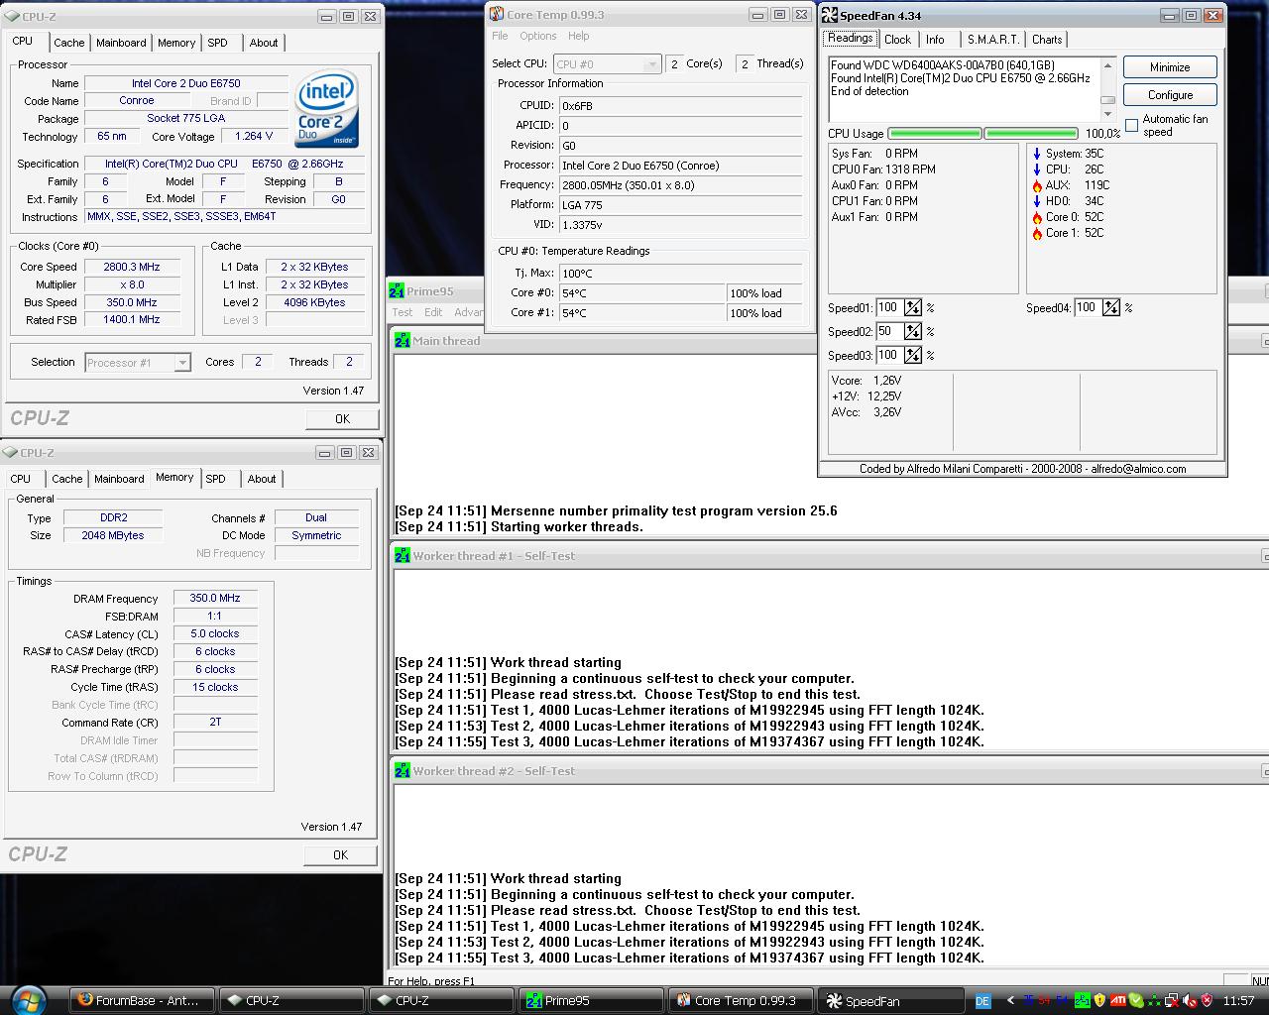Click the Windows Start orb
This screenshot has height=1015, width=1269.
click(28, 999)
